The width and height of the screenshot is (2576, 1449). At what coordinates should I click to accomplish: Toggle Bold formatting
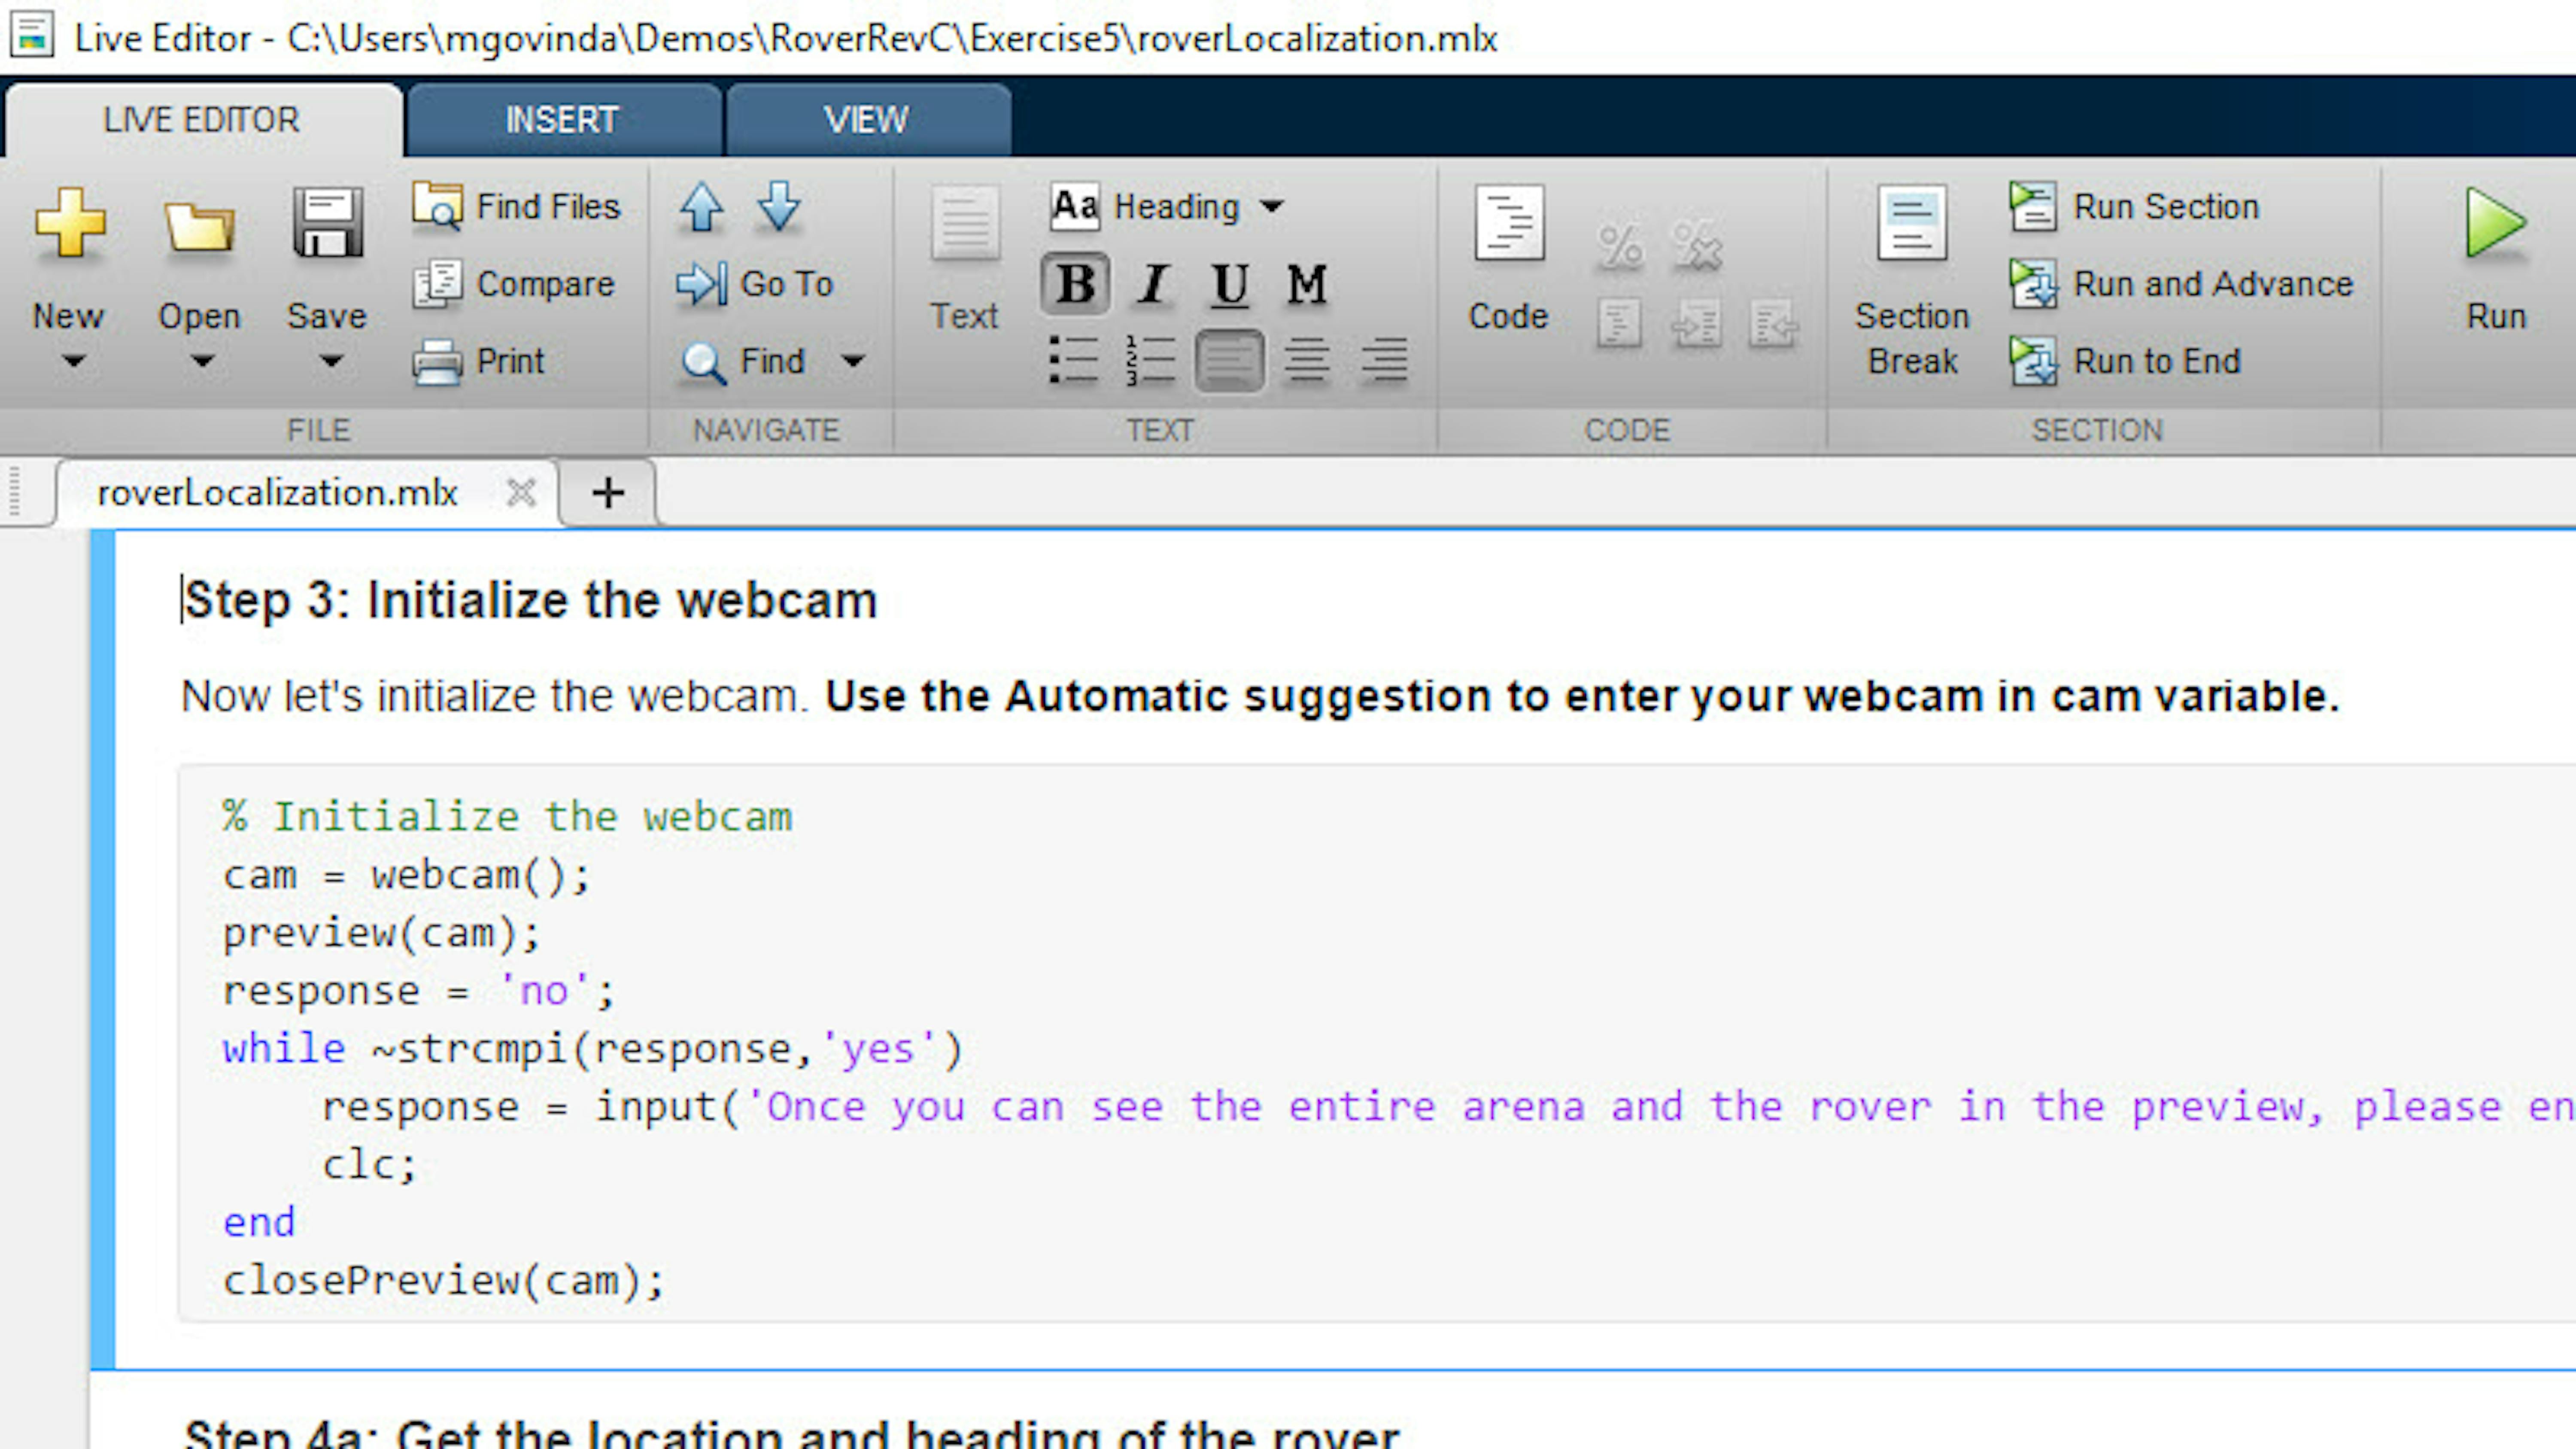(1075, 284)
